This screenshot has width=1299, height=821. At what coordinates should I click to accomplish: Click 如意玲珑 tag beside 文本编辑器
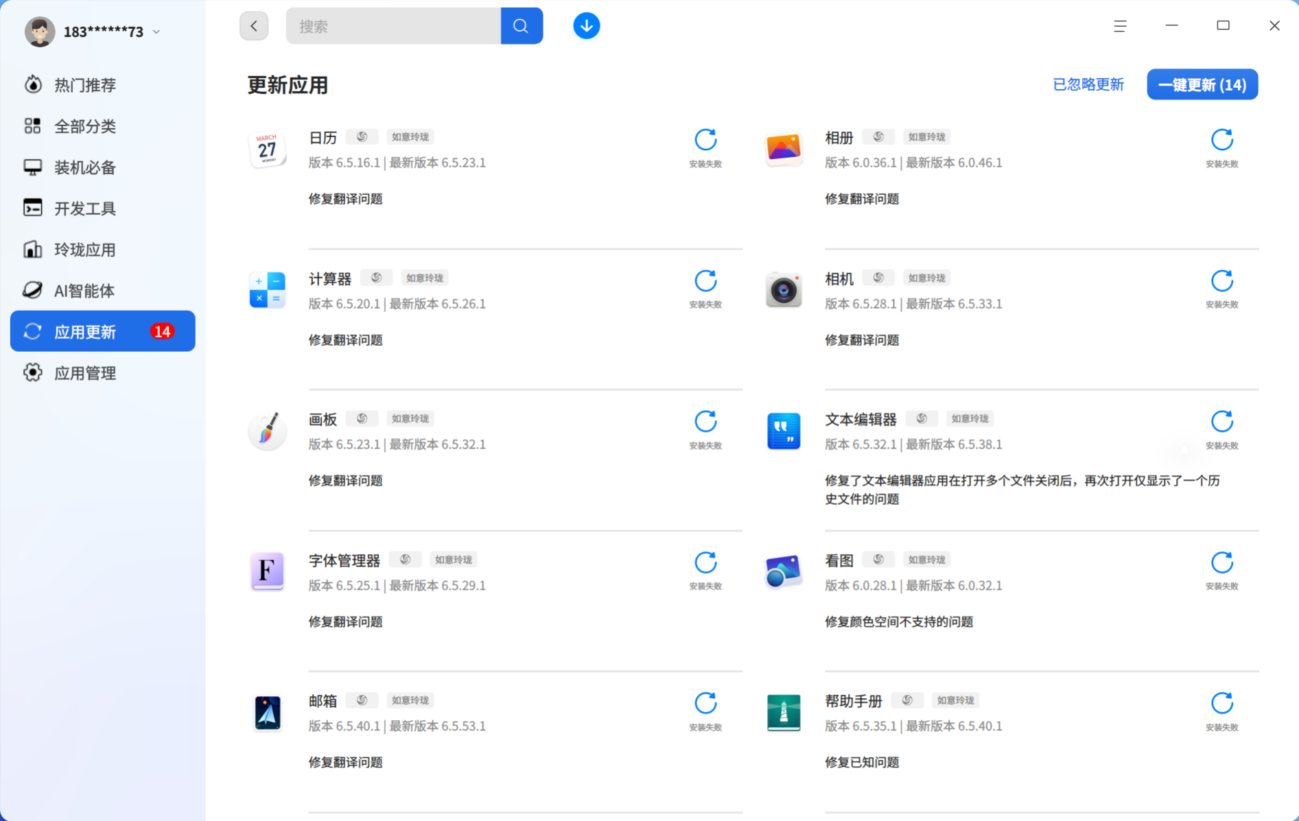pos(970,418)
